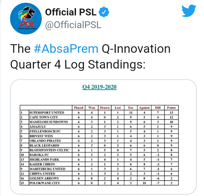
Task: Open the Official PSL profile avatar
Action: coord(26,19)
